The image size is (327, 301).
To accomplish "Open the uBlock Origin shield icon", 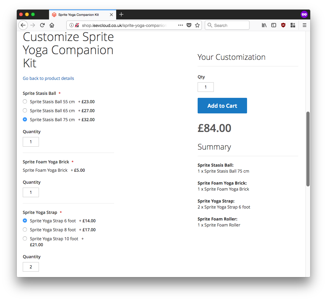I will (x=283, y=25).
